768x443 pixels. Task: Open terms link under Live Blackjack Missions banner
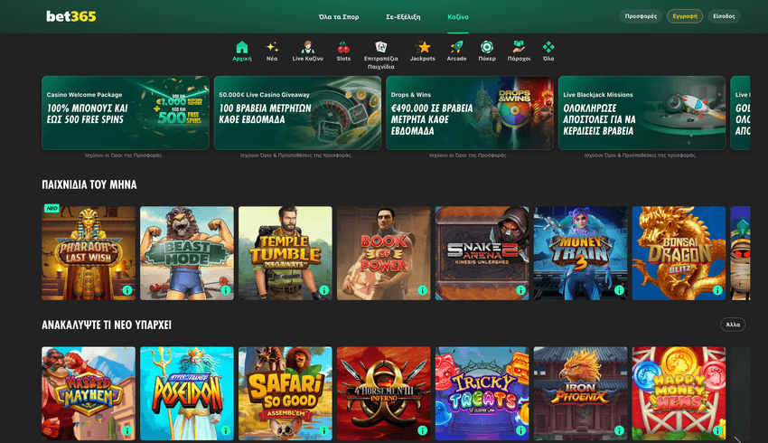tap(641, 156)
